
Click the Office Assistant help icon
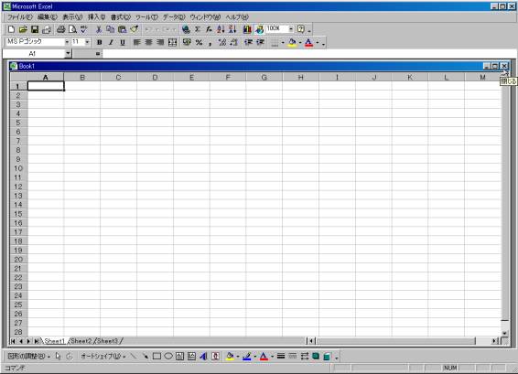pyautogui.click(x=300, y=29)
